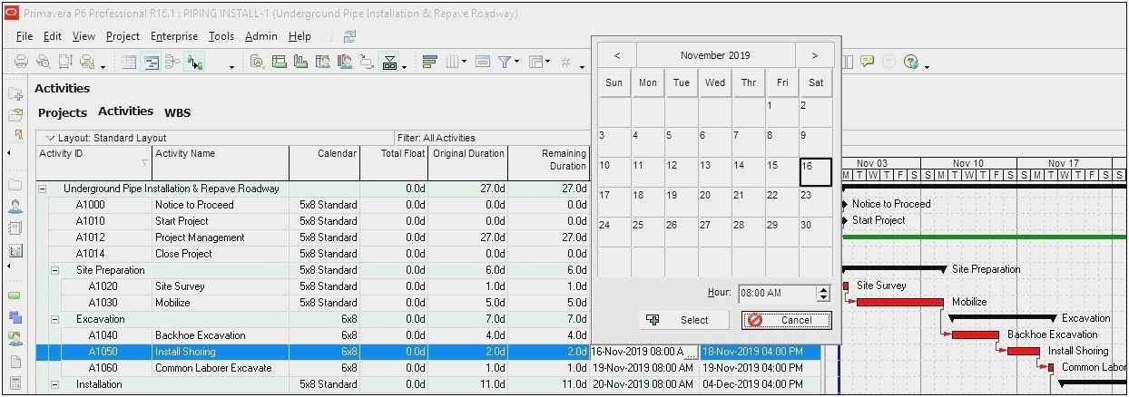Image resolution: width=1129 pixels, height=397 pixels.
Task: Switch to the Projects tab
Action: coord(62,112)
